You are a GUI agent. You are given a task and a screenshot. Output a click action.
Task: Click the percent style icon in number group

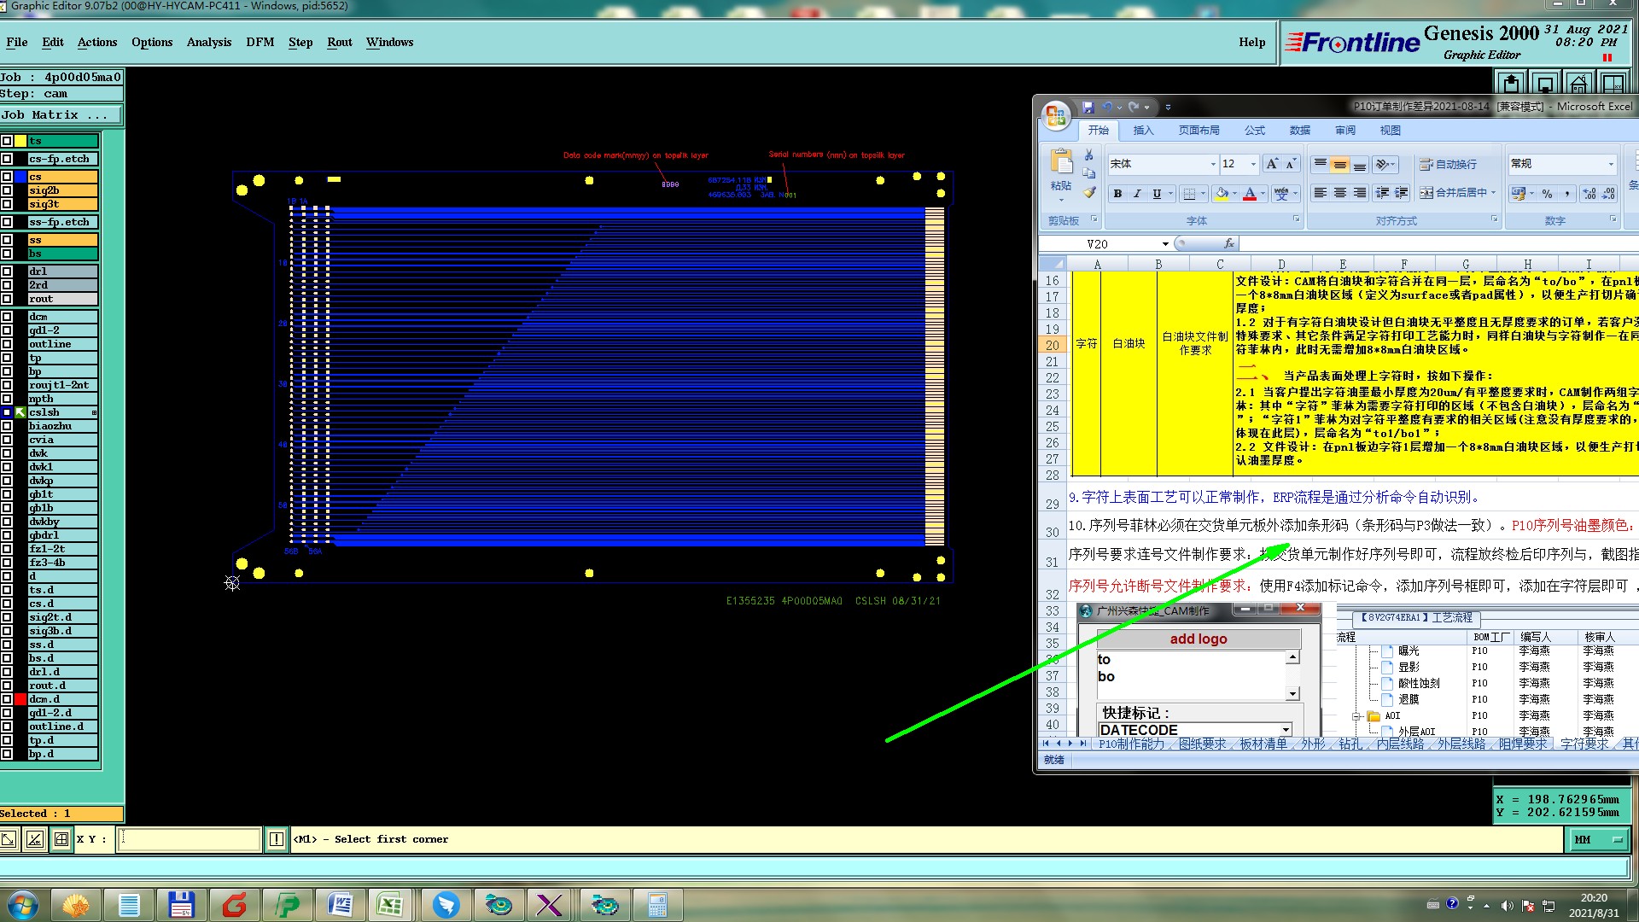pos(1547,194)
